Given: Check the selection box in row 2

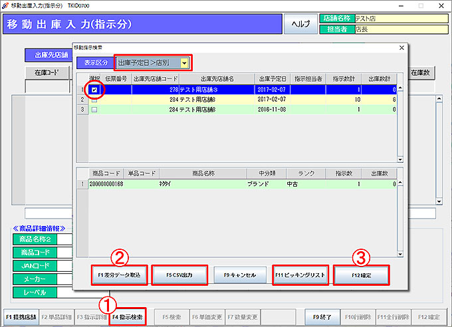Looking at the screenshot, I should pos(94,100).
